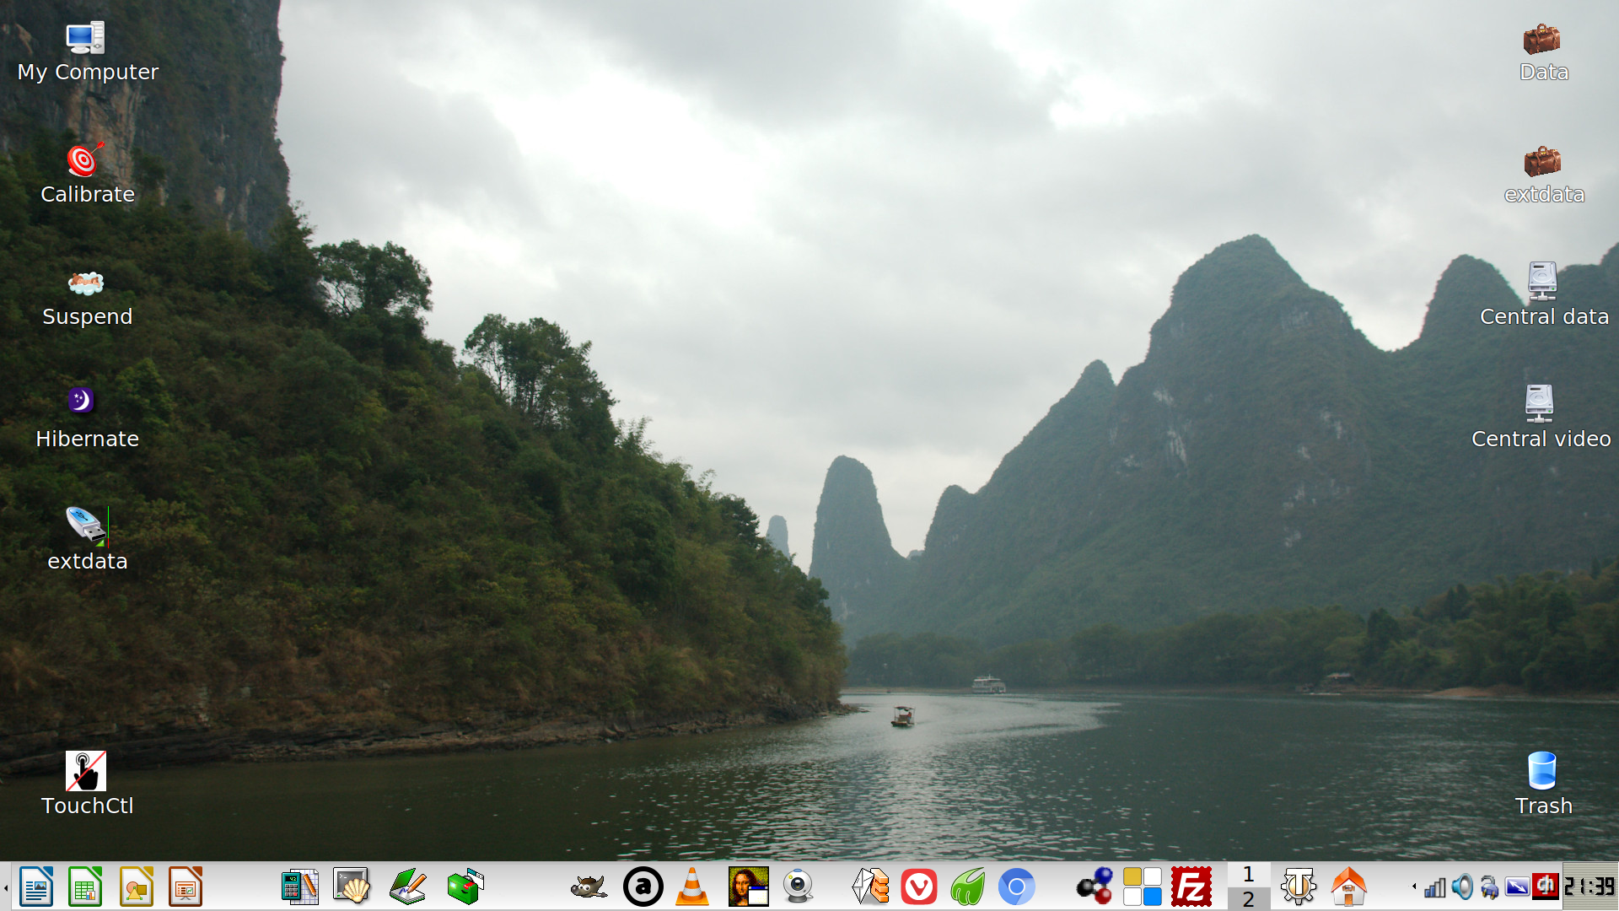Launch Vivaldi browser
This screenshot has height=911, width=1619.
point(919,887)
